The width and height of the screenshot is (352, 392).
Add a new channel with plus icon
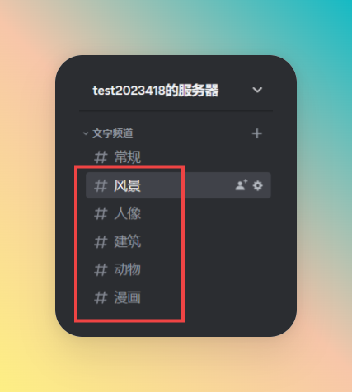tap(257, 133)
